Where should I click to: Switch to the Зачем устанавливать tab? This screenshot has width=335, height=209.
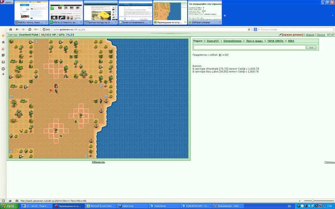tap(135, 13)
